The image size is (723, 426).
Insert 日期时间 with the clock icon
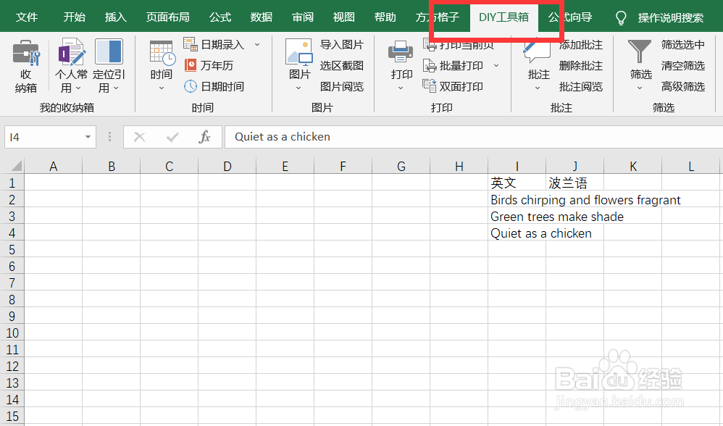pyautogui.click(x=216, y=86)
